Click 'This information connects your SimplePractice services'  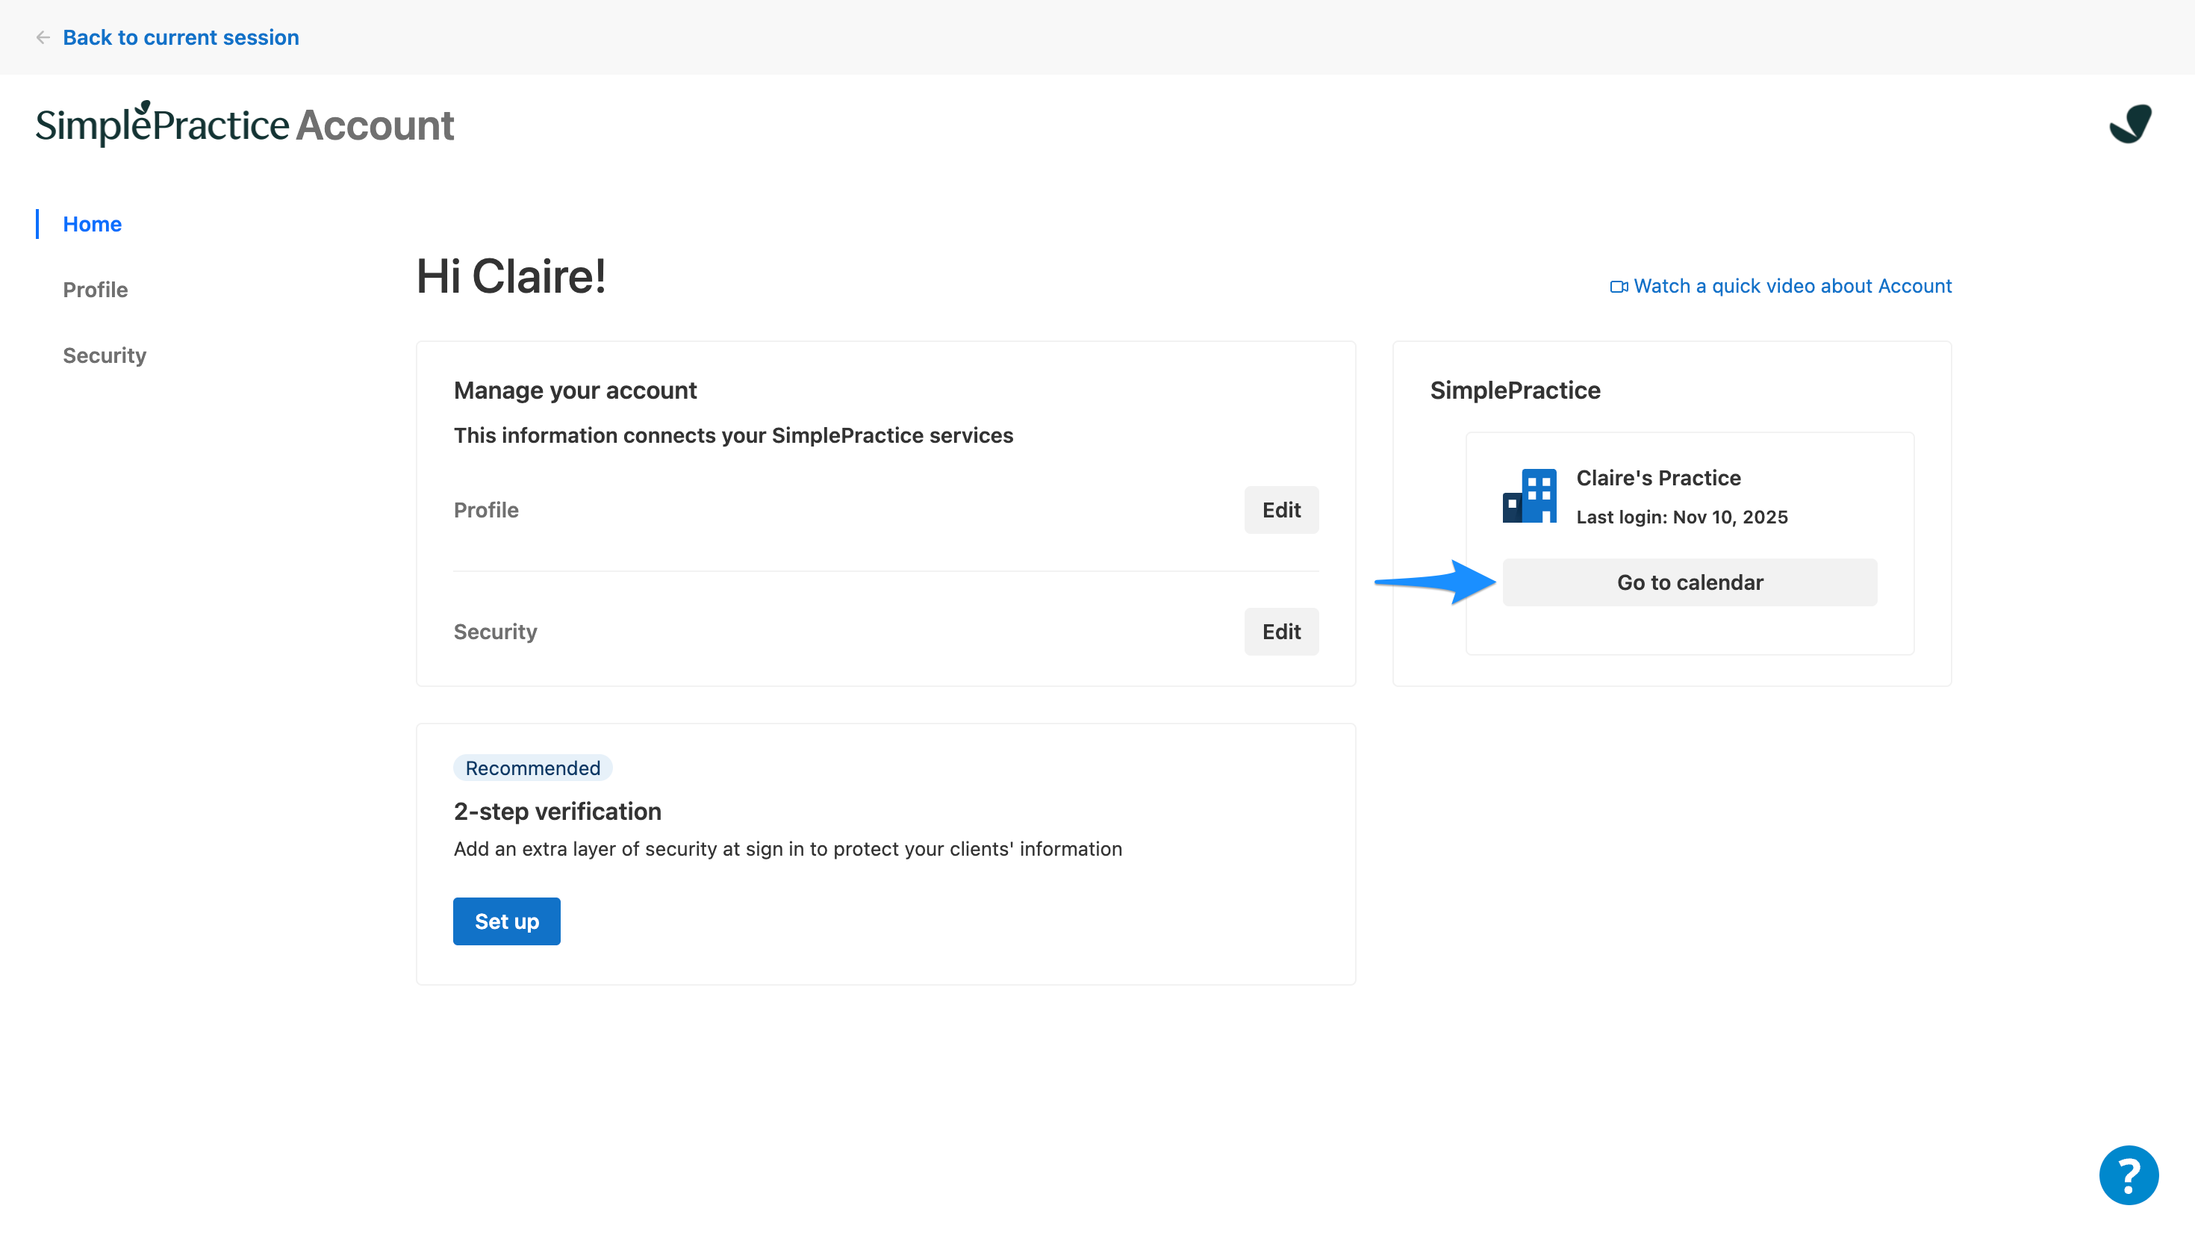tap(733, 435)
